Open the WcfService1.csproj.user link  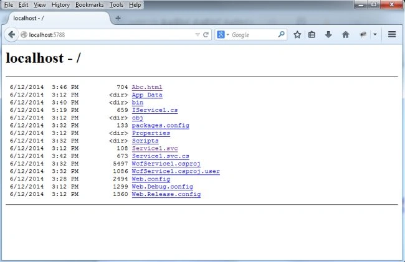(x=176, y=171)
